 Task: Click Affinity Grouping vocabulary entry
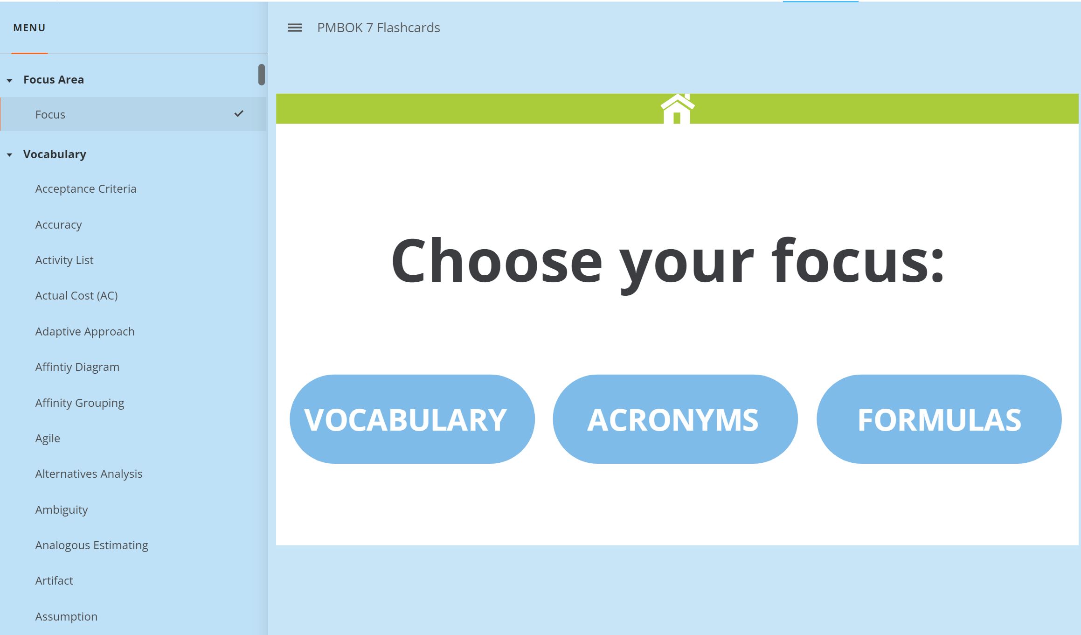[x=80, y=402]
